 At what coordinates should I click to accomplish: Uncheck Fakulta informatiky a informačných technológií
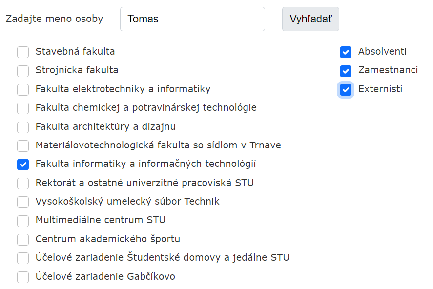tap(23, 165)
